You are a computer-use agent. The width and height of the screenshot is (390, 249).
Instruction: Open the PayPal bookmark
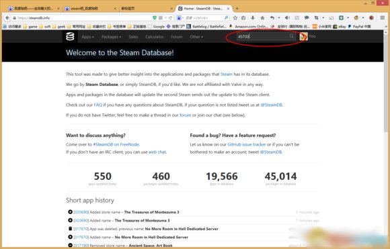pos(360,26)
